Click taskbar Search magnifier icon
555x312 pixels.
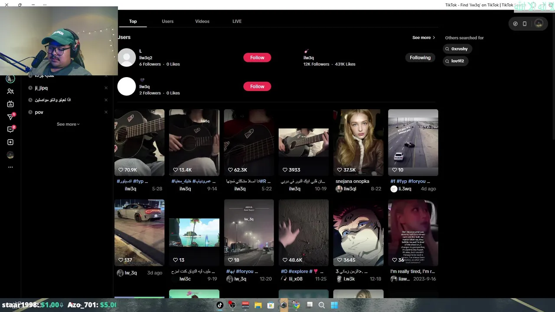click(322, 305)
